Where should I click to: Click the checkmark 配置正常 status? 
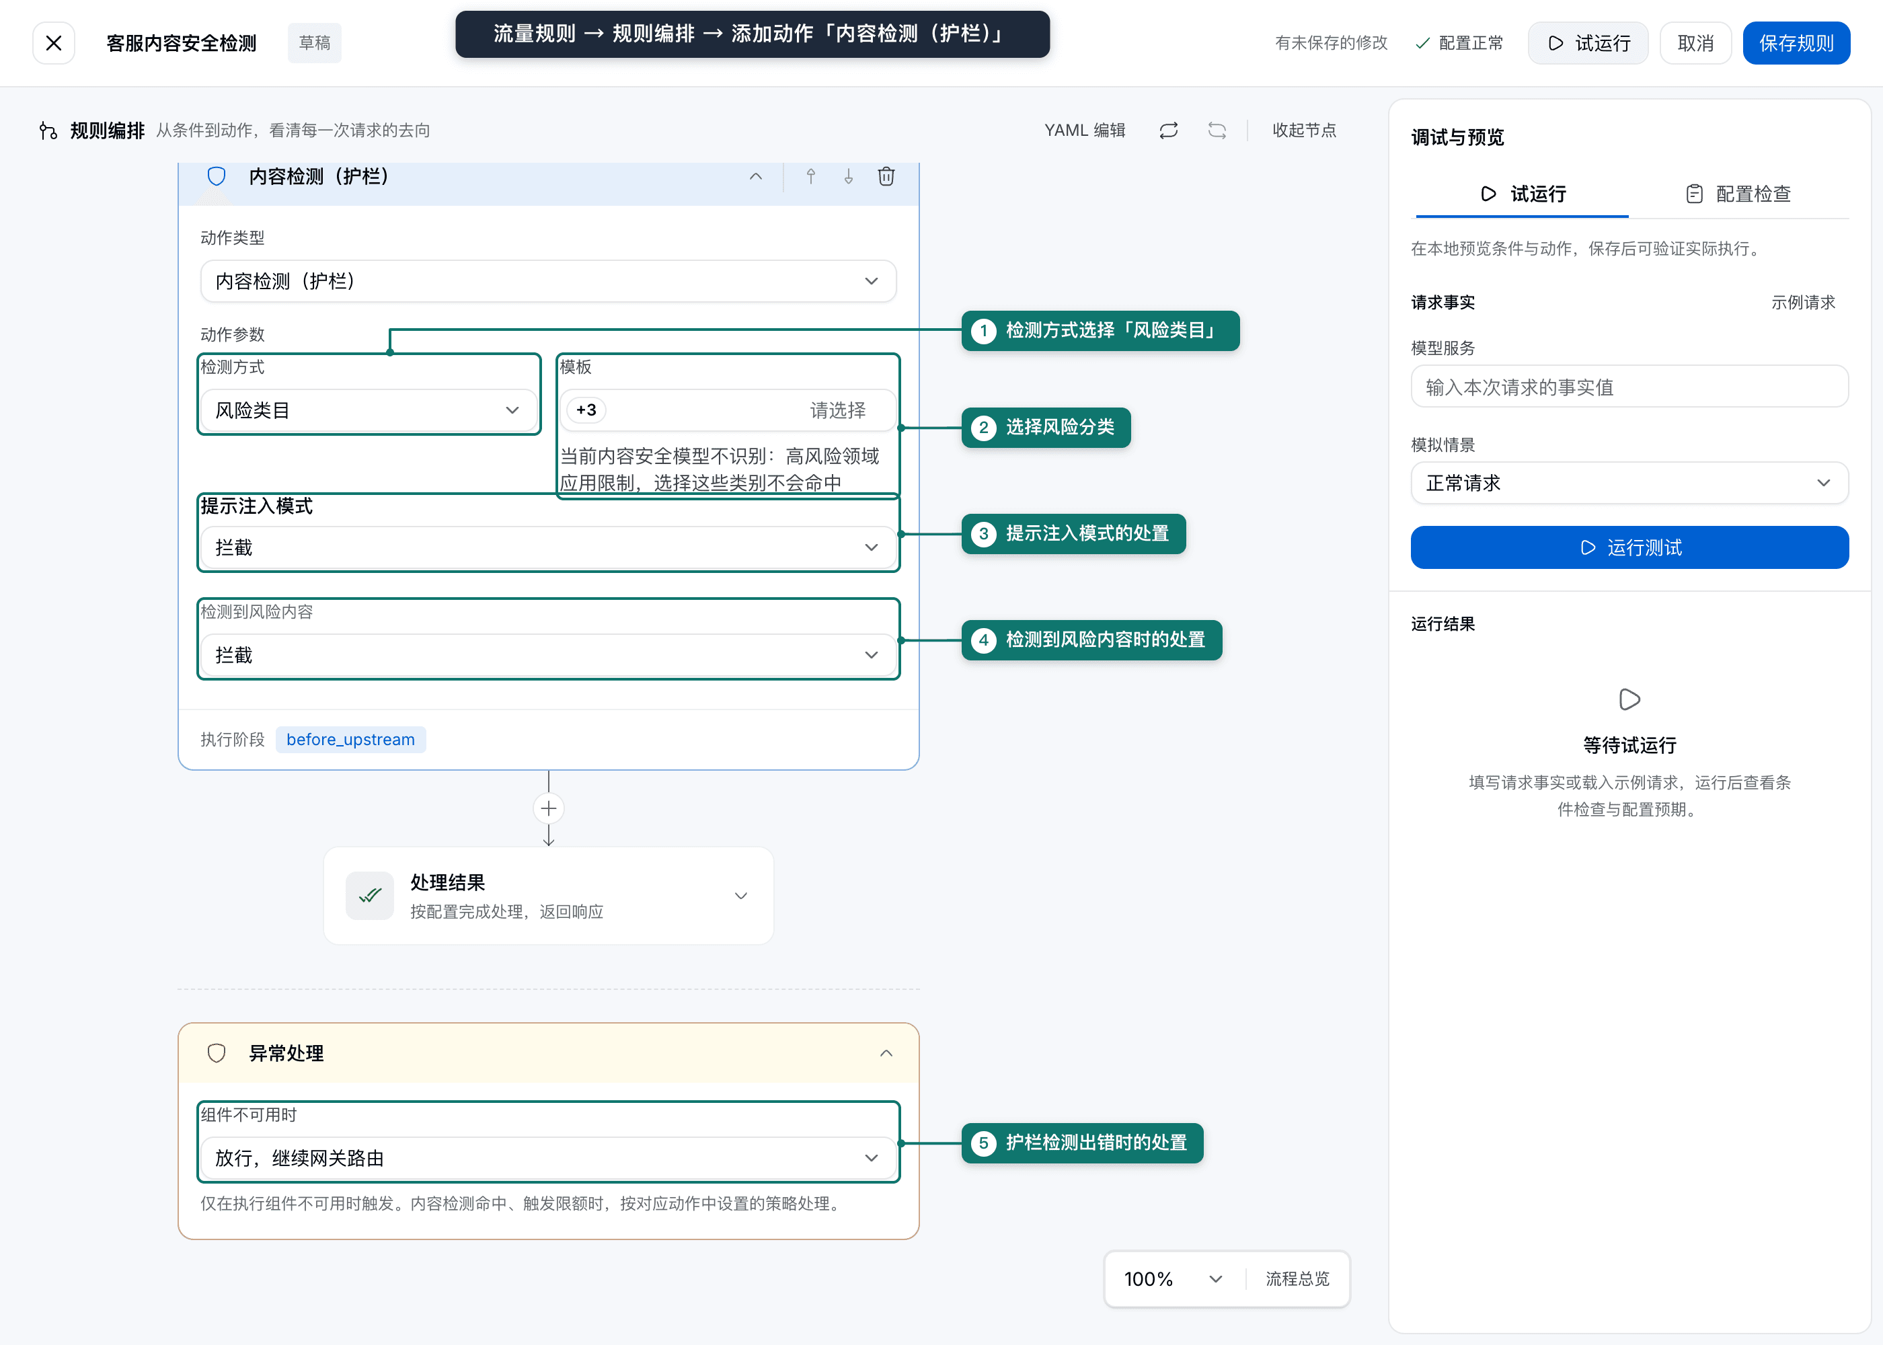click(1459, 43)
